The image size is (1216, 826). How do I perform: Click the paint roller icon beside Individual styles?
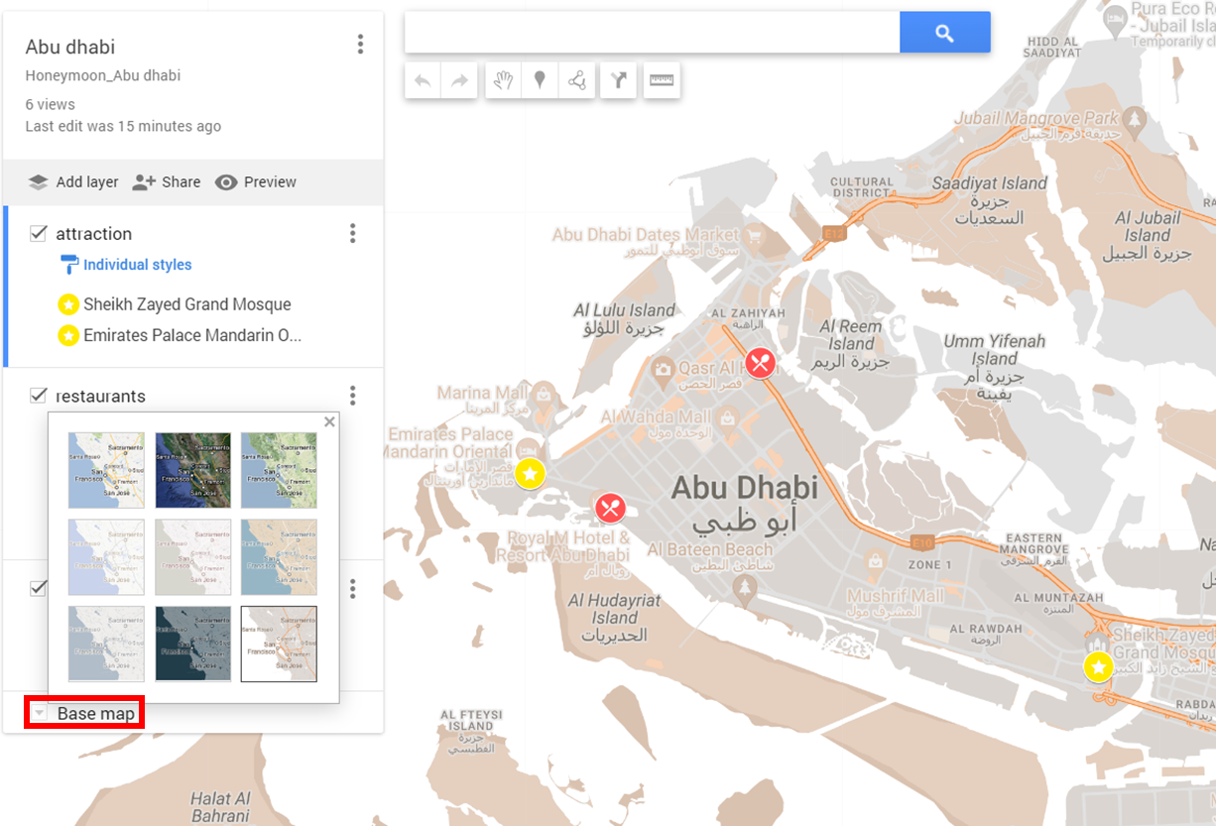69,265
